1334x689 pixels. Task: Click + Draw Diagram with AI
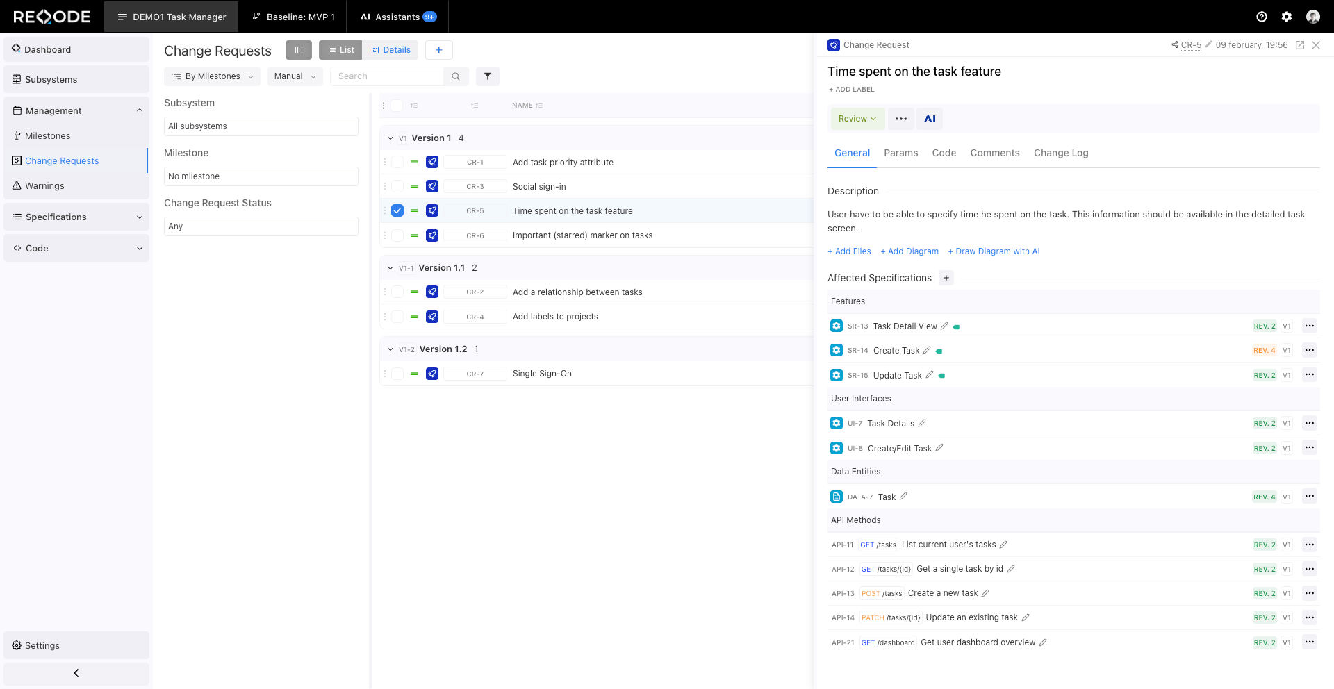[994, 251]
